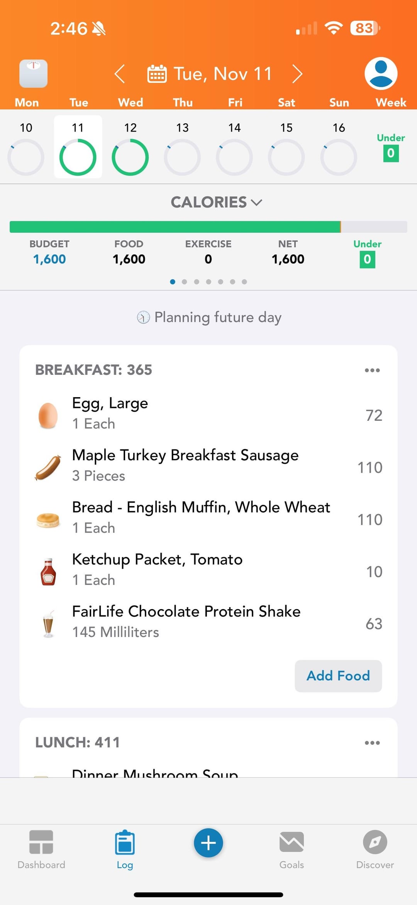Open the user profile icon
The height and width of the screenshot is (905, 417).
point(381,73)
